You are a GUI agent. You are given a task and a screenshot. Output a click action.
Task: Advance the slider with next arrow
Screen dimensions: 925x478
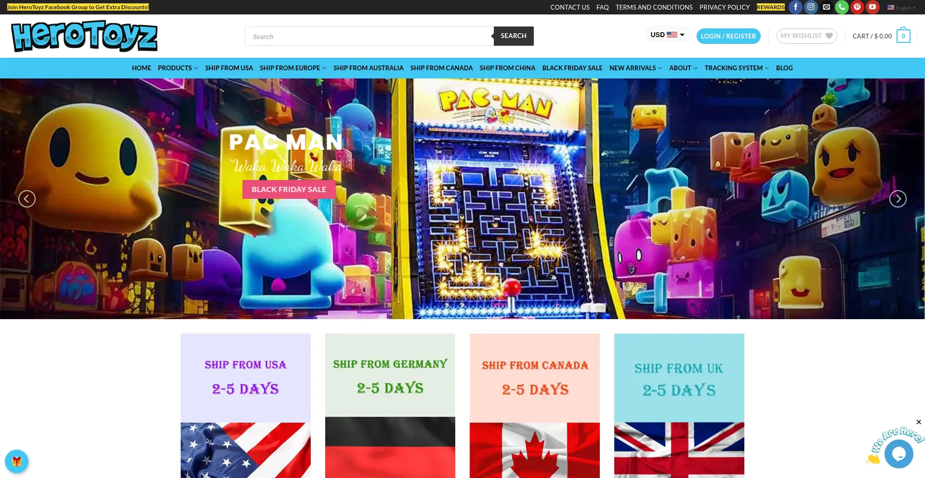(x=898, y=199)
